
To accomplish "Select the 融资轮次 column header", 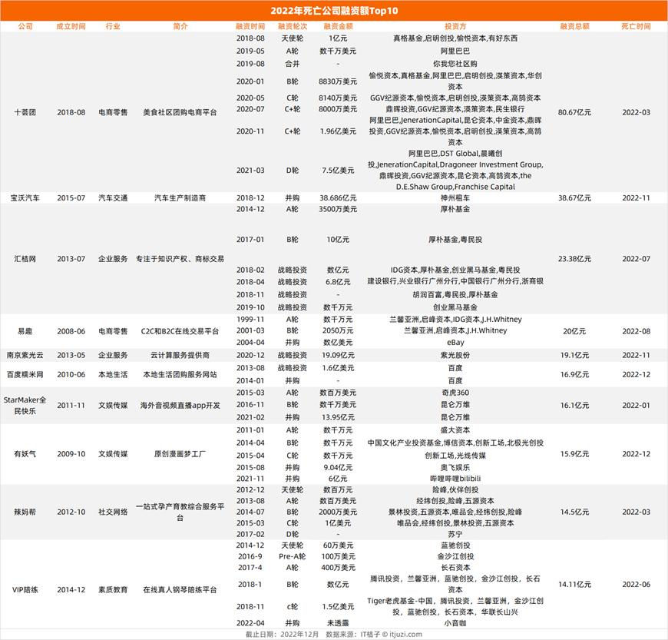I will (x=293, y=26).
